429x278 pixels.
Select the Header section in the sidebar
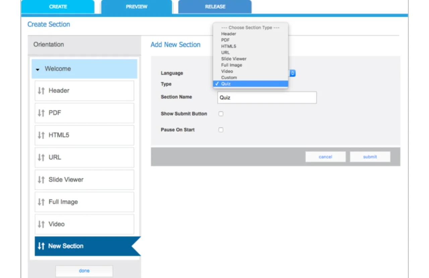pos(84,91)
